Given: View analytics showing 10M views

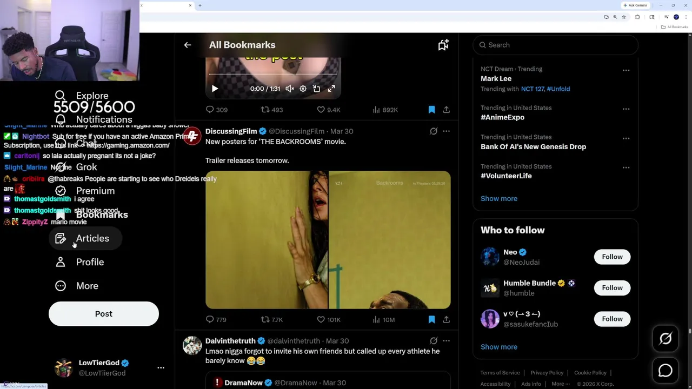Looking at the screenshot, I should pos(384,320).
